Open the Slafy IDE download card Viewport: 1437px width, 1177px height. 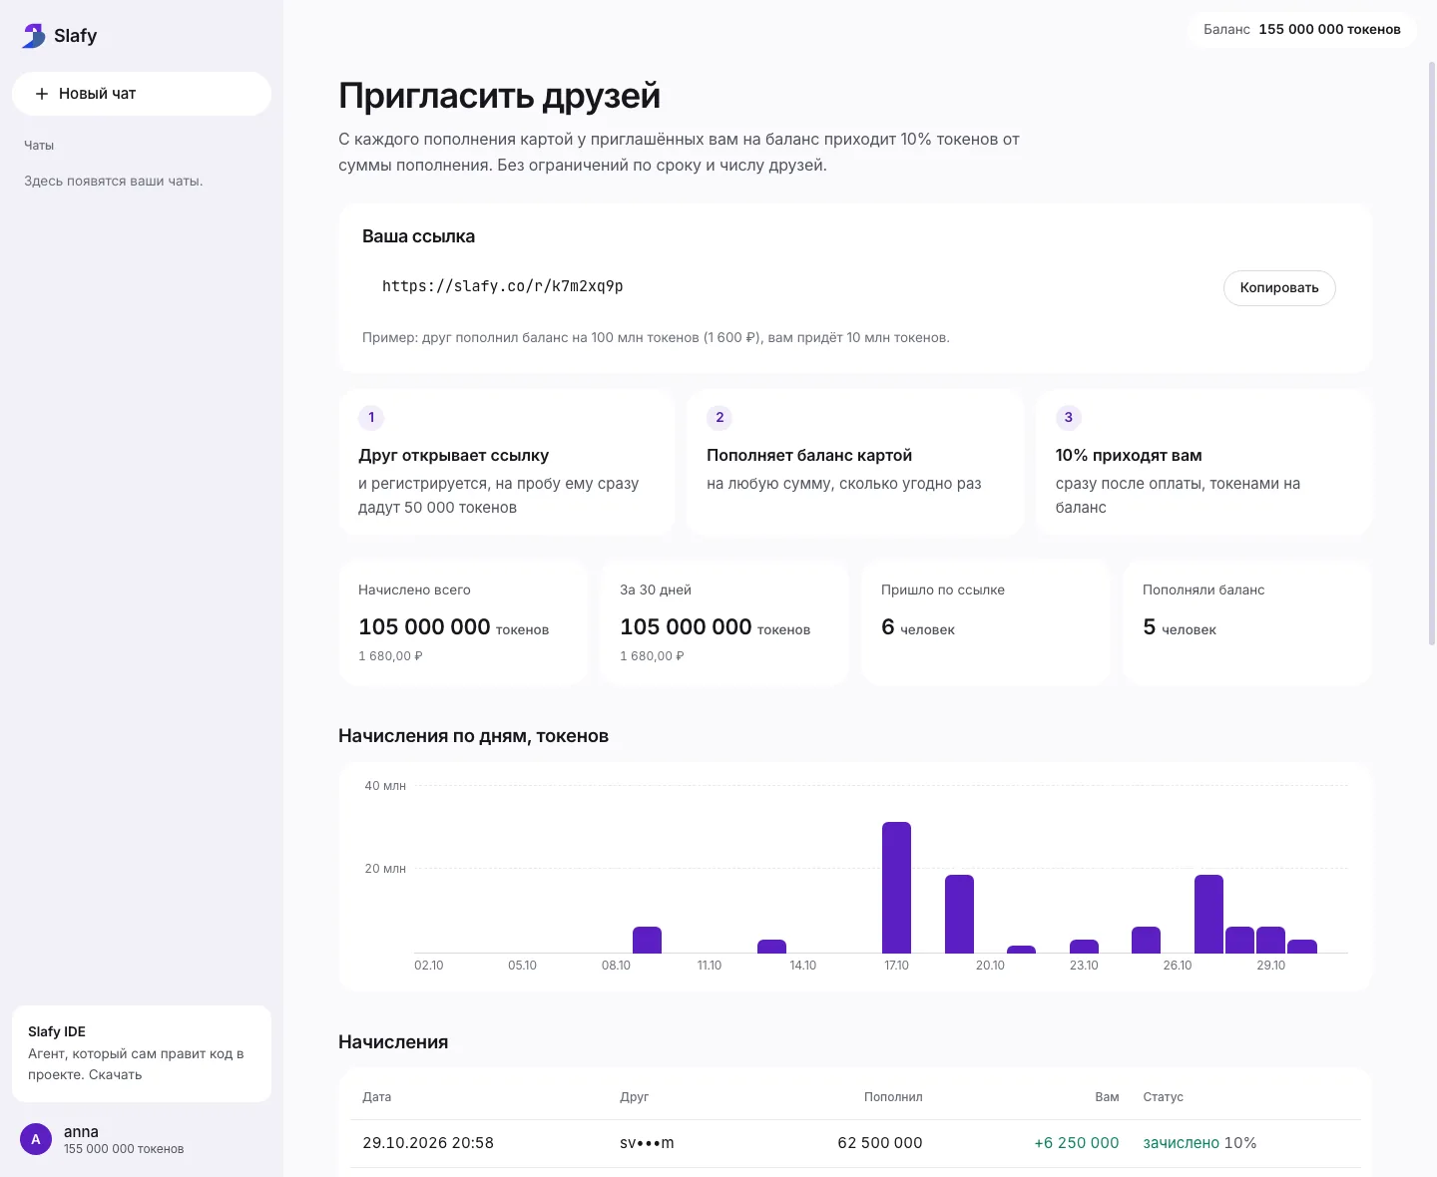[142, 1053]
